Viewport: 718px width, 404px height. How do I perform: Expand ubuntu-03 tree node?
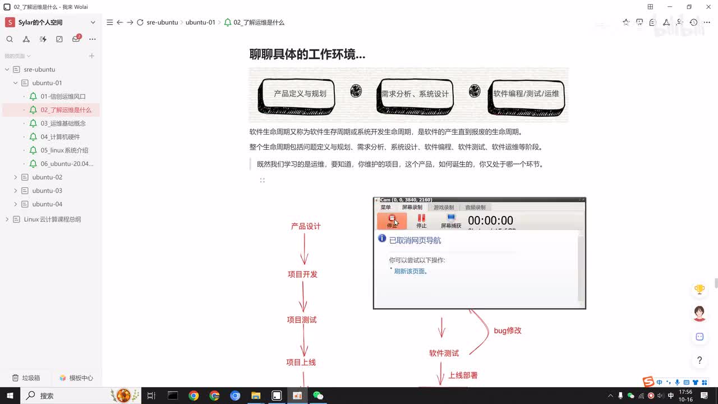pos(15,191)
